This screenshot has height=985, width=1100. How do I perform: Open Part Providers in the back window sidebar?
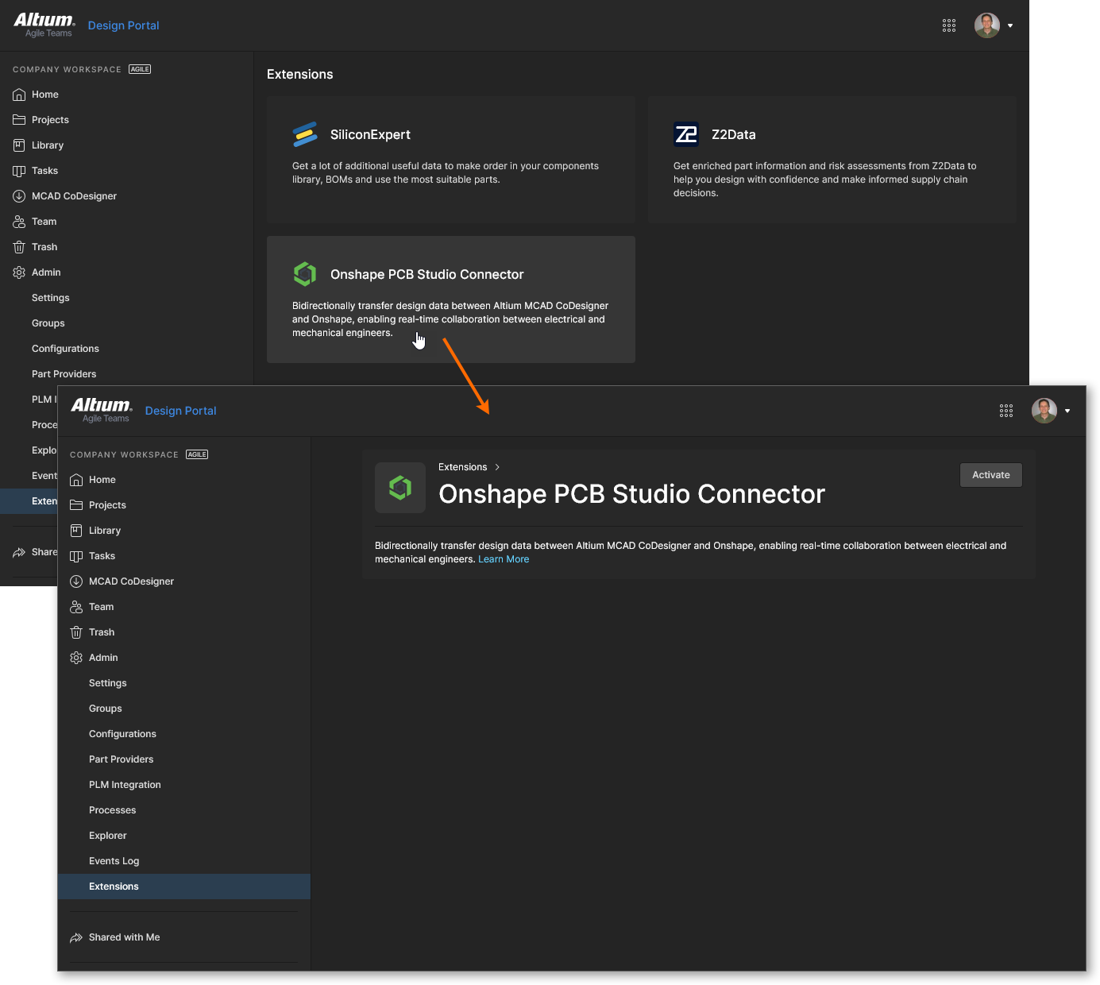tap(126, 374)
